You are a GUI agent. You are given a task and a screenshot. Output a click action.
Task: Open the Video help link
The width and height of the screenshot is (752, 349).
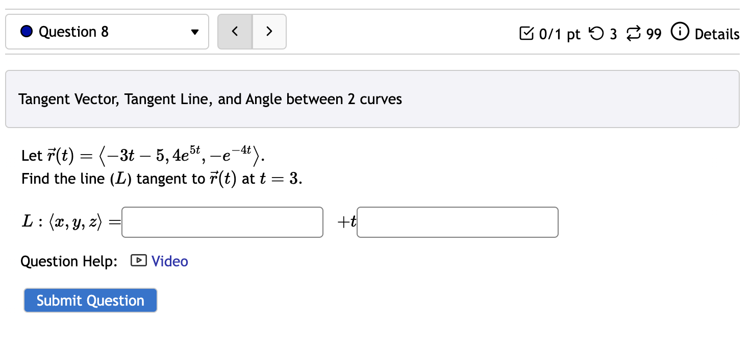point(169,261)
